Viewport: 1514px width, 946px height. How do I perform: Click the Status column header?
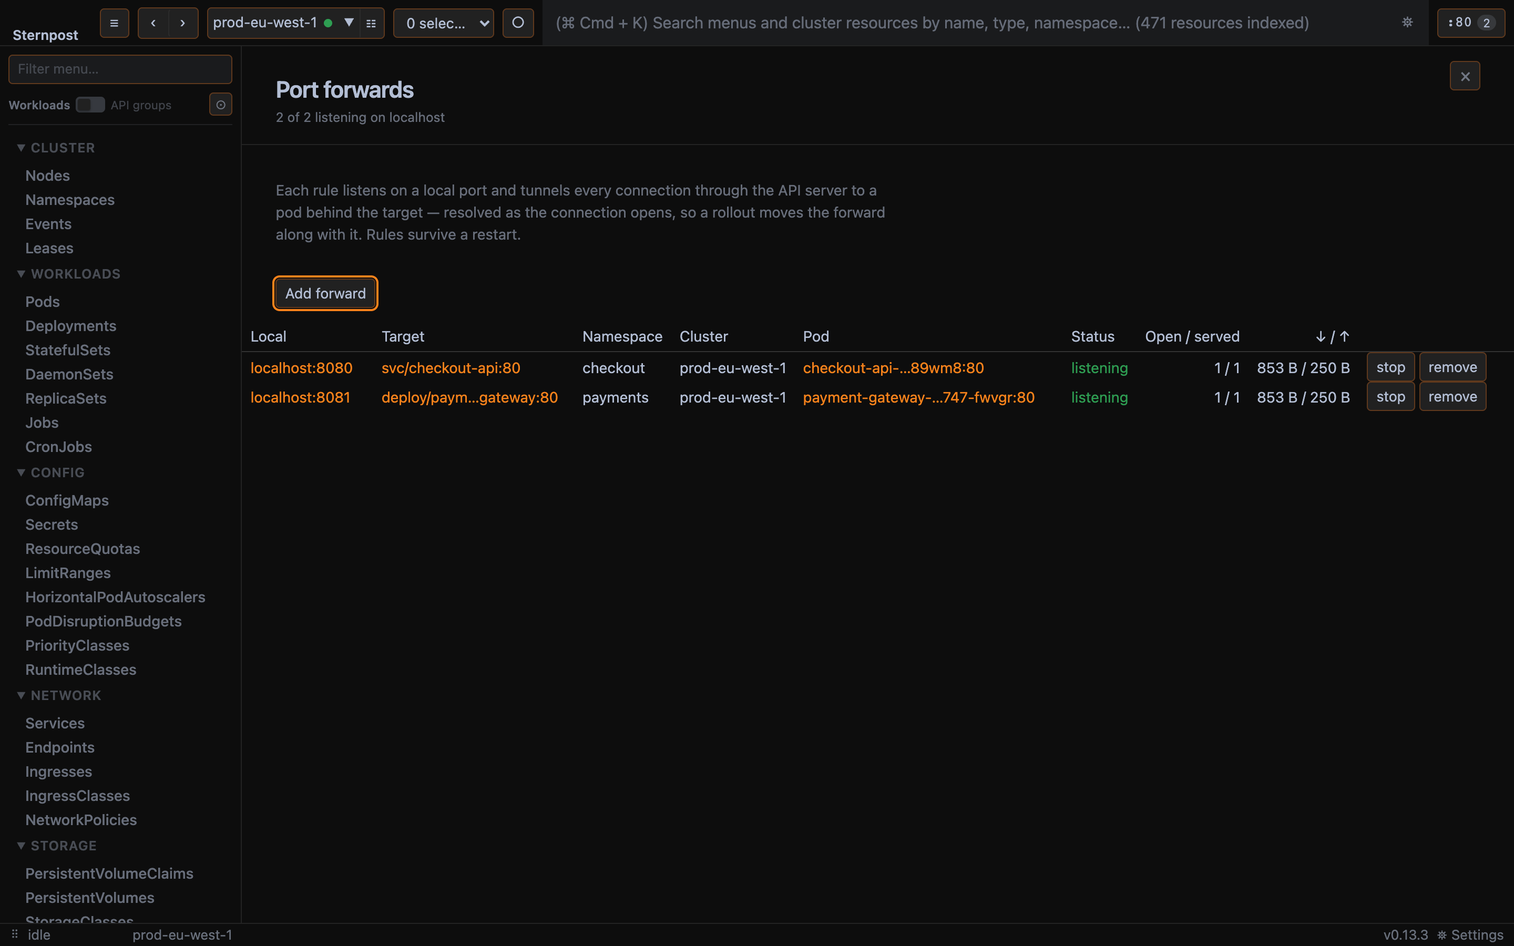pos(1092,336)
